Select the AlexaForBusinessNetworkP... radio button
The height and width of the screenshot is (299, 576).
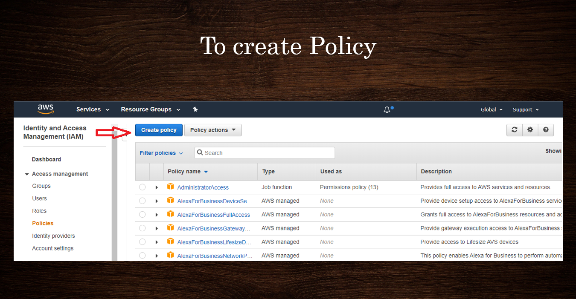143,255
